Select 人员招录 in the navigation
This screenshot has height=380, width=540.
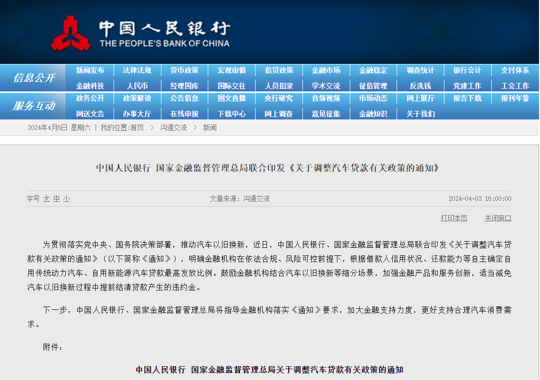(x=279, y=86)
